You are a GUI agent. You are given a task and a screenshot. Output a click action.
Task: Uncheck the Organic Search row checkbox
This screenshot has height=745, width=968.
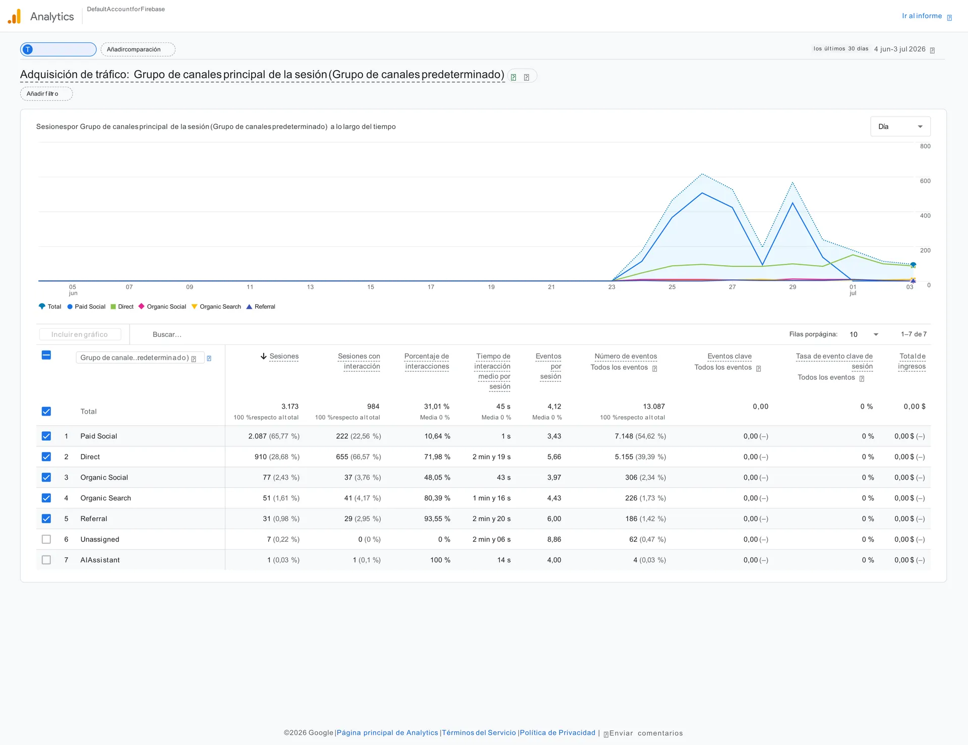pyautogui.click(x=46, y=498)
